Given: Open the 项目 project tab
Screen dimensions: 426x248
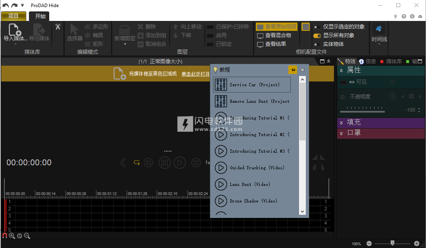Looking at the screenshot, I should point(13,16).
